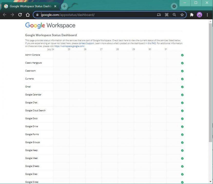Click the Google Groups green status icon
The image size is (213, 184).
tap(182, 142)
